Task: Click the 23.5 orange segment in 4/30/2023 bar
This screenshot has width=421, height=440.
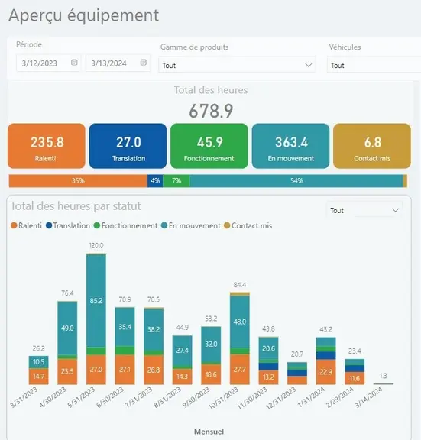Action: click(x=67, y=371)
